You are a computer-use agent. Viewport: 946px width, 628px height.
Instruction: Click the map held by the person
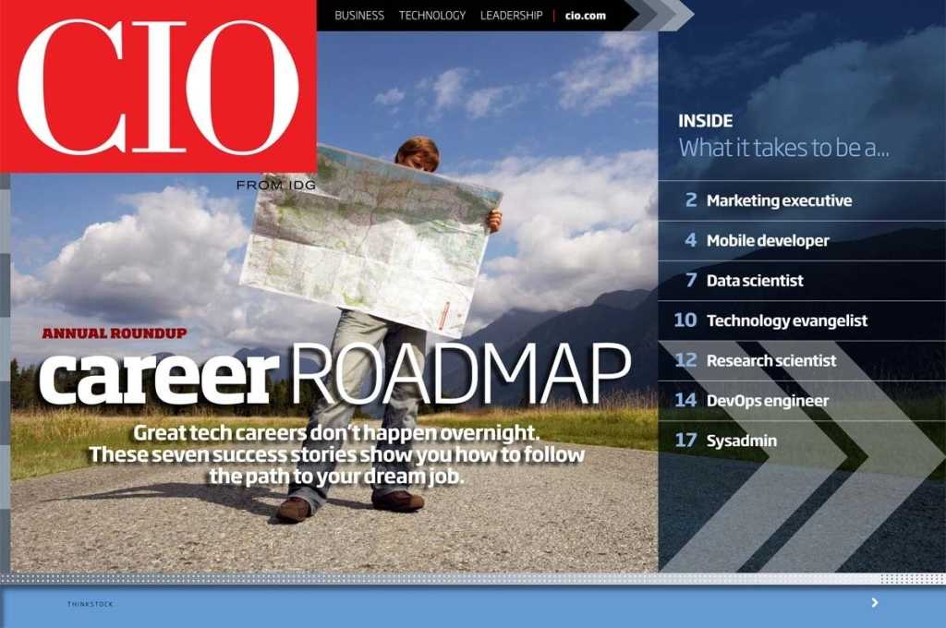point(371,239)
